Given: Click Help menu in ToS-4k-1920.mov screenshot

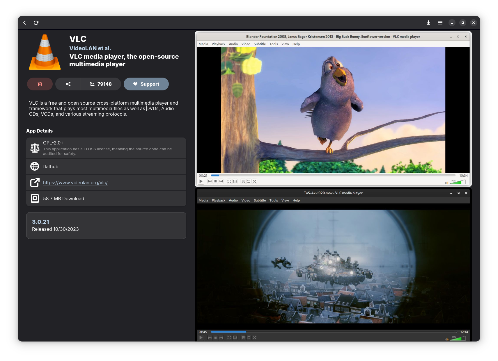Looking at the screenshot, I should (296, 200).
